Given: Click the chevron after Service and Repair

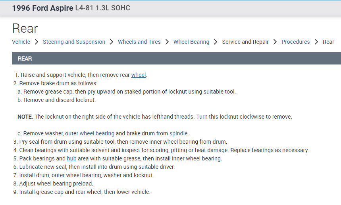Looking at the screenshot, I should (x=275, y=42).
